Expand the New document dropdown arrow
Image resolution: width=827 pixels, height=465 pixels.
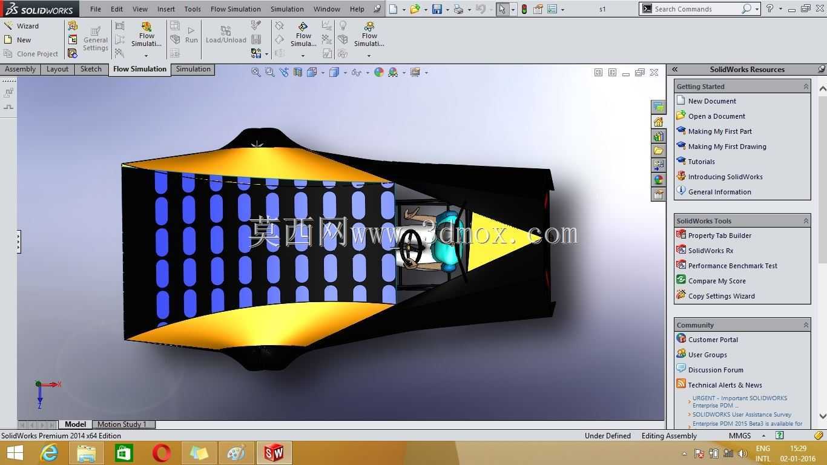tap(404, 10)
